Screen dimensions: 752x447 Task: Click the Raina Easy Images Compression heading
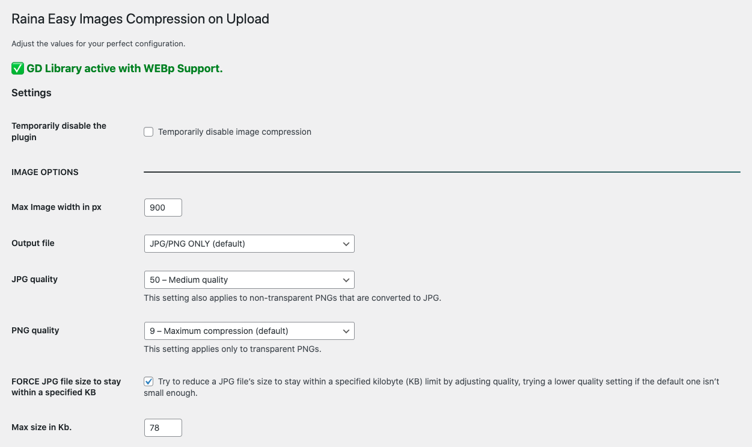pos(140,19)
